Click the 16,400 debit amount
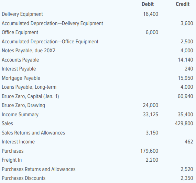Viewport: 196px width, 183px height. pos(151,14)
